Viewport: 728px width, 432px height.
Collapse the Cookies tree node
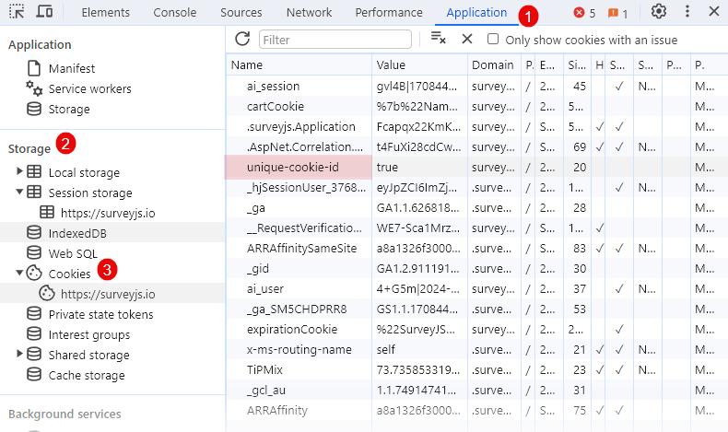click(x=19, y=273)
